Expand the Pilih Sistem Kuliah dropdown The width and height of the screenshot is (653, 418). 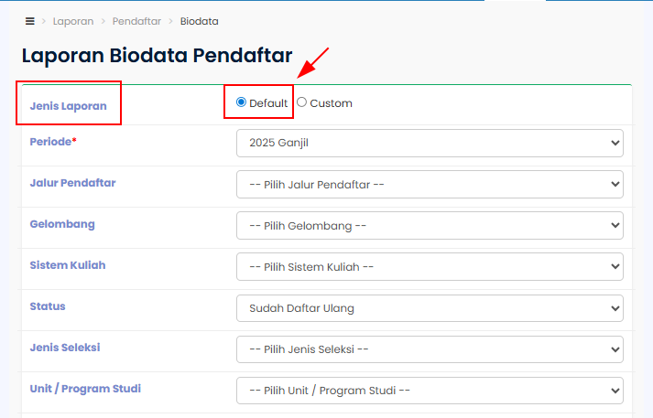click(430, 267)
